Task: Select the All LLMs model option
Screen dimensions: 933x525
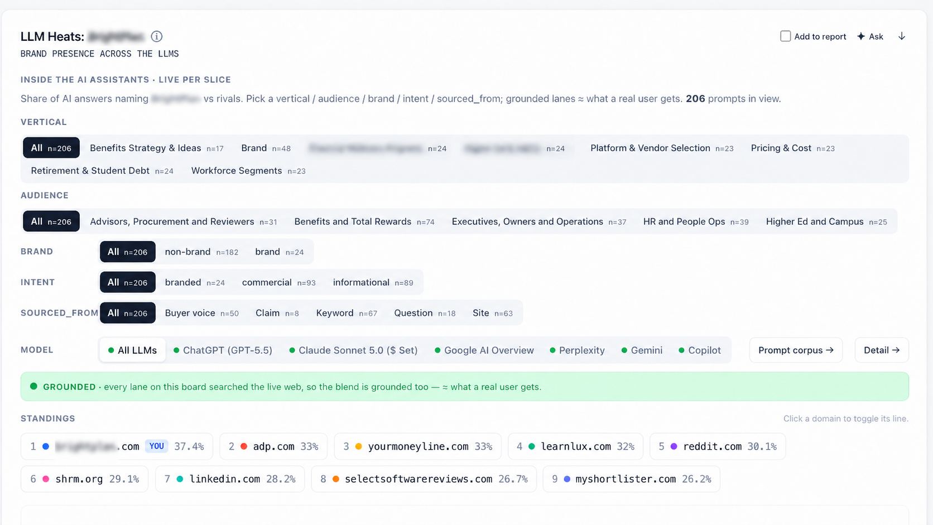Action: (x=132, y=350)
